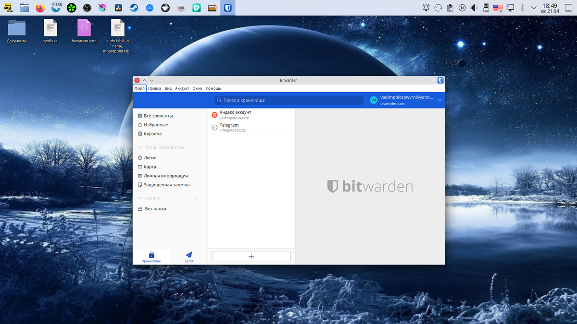This screenshot has width=577, height=324.
Task: Open Telegram with 9168 unread badge
Action: point(56,7)
